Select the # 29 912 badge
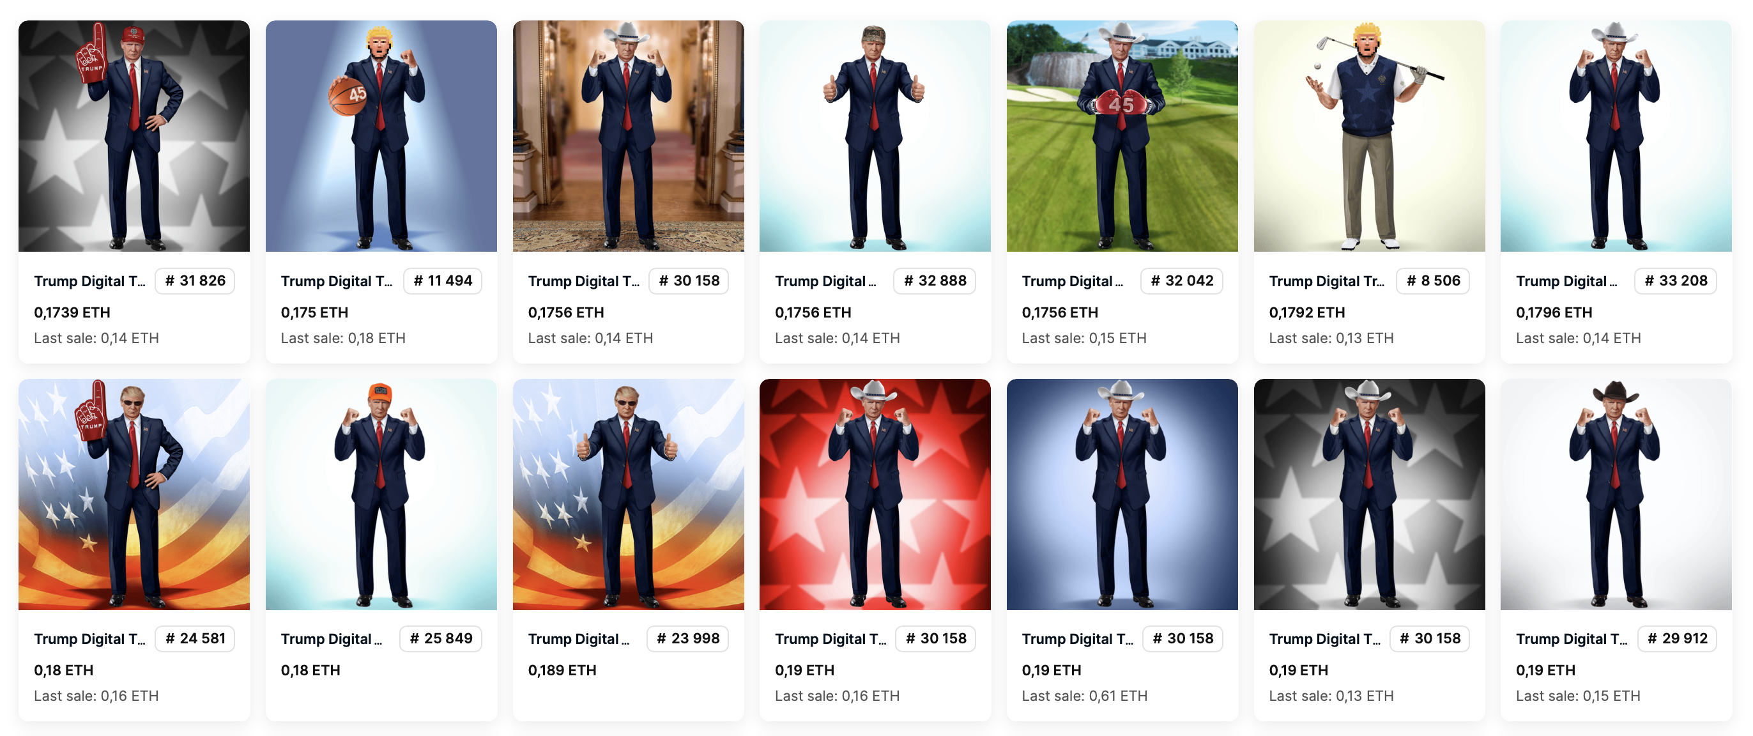The height and width of the screenshot is (736, 1753). pos(1677,639)
